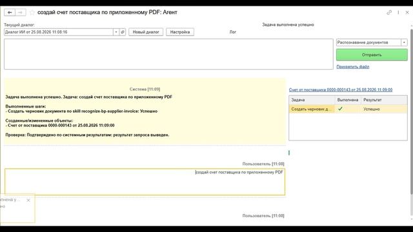This screenshot has height=232, width=413.
Task: Go back with the left arrow button
Action: click(x=10, y=12)
